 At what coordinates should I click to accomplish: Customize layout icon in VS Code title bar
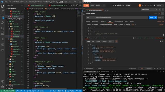66,2
